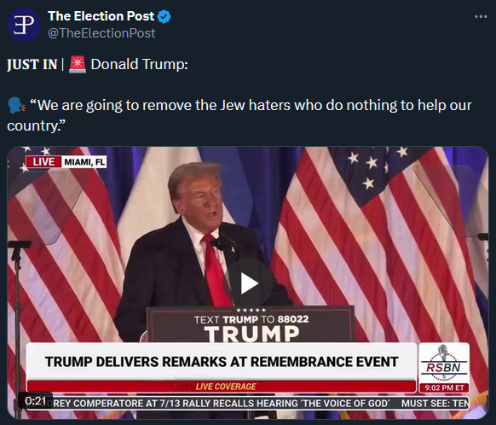Open The Election Post account name link
Image resolution: width=496 pixels, height=425 pixels.
coord(101,16)
